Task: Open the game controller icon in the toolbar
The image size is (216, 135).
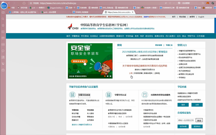Action: 208,3
